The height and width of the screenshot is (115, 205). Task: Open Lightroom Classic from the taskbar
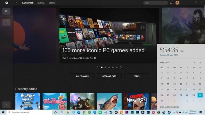[148, 112]
